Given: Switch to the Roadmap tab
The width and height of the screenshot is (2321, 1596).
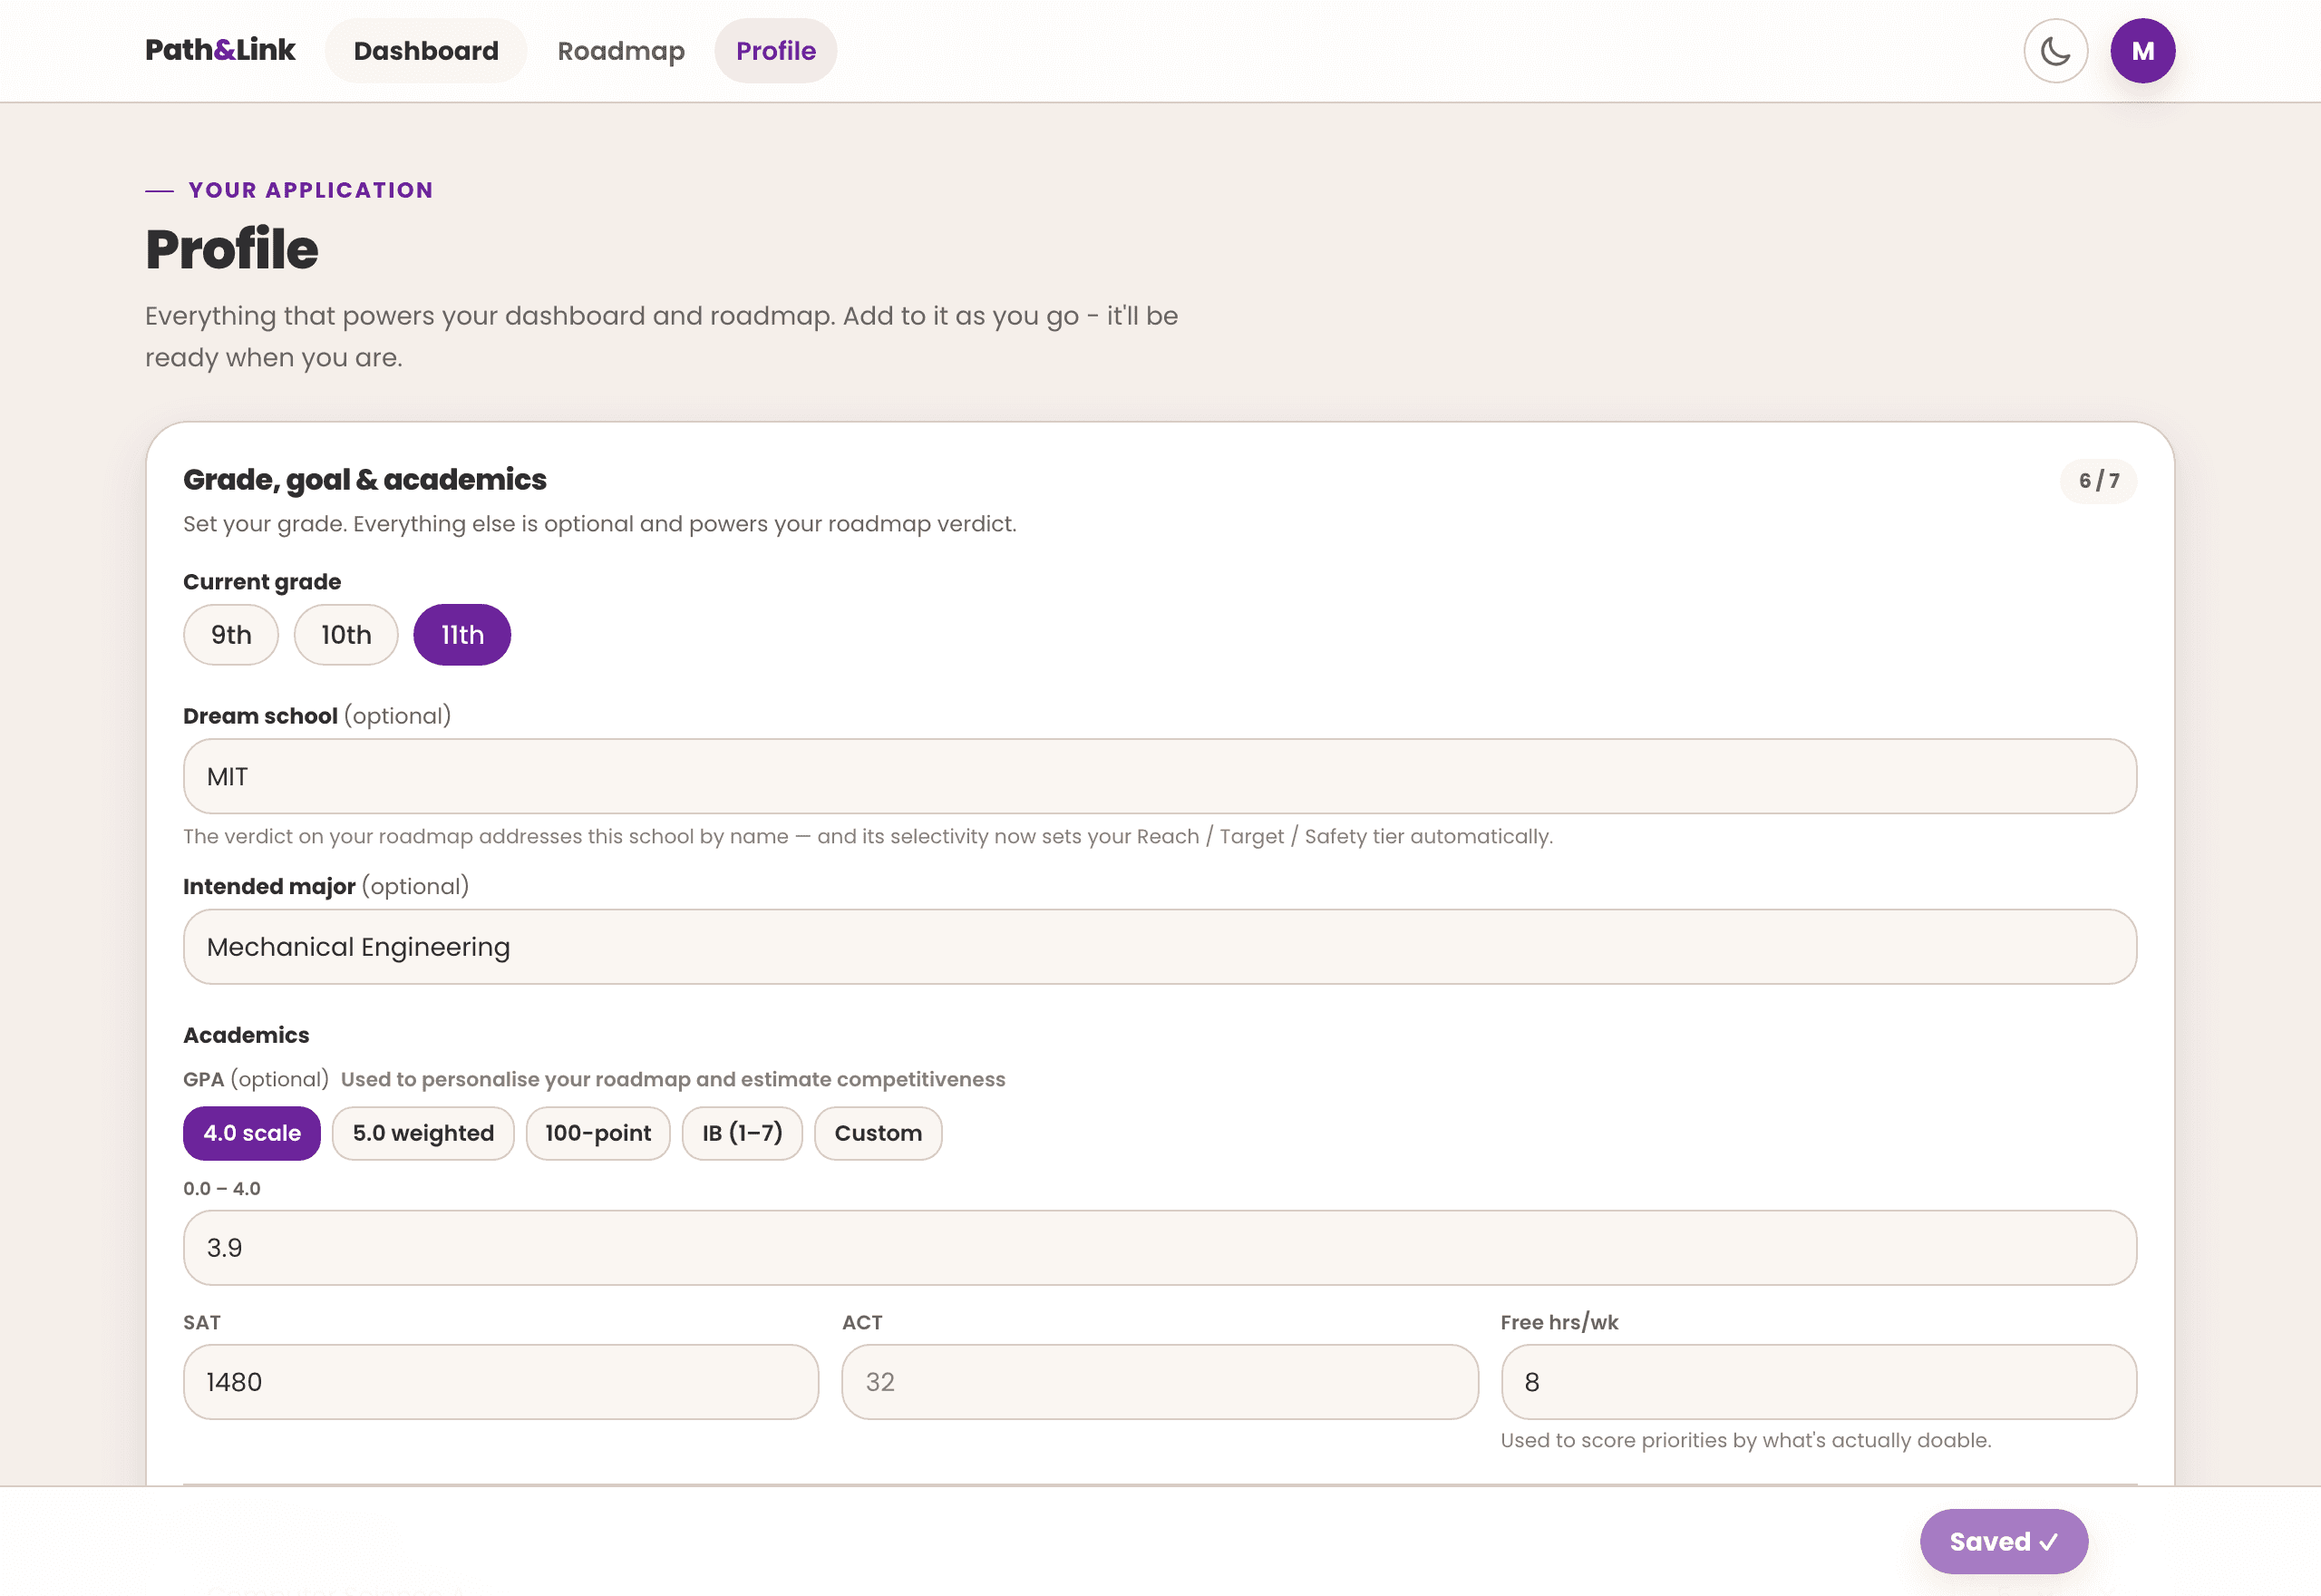Looking at the screenshot, I should [621, 51].
